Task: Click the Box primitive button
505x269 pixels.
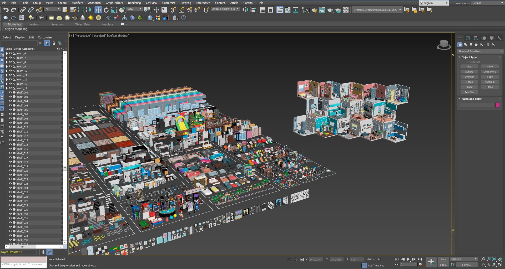Action: (469, 67)
